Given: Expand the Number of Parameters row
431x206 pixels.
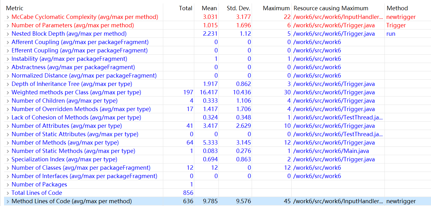Looking at the screenshot, I should (8, 25).
